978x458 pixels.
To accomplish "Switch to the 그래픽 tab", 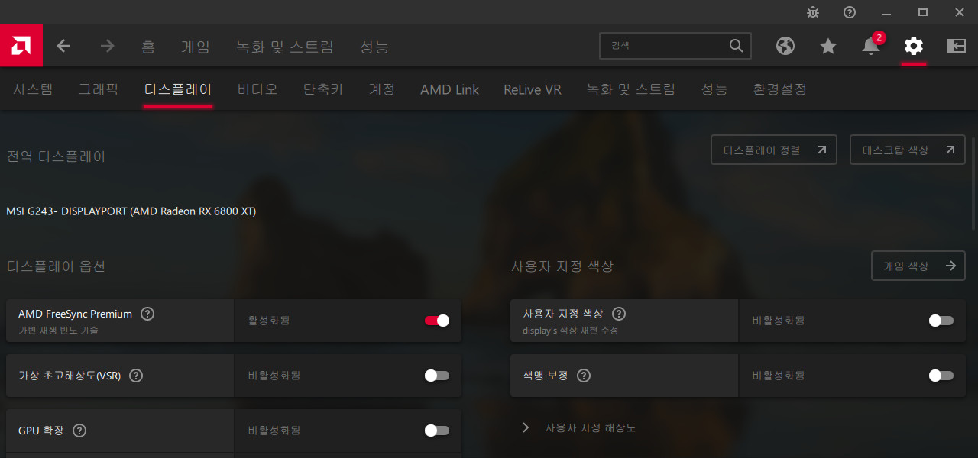I will coord(99,89).
